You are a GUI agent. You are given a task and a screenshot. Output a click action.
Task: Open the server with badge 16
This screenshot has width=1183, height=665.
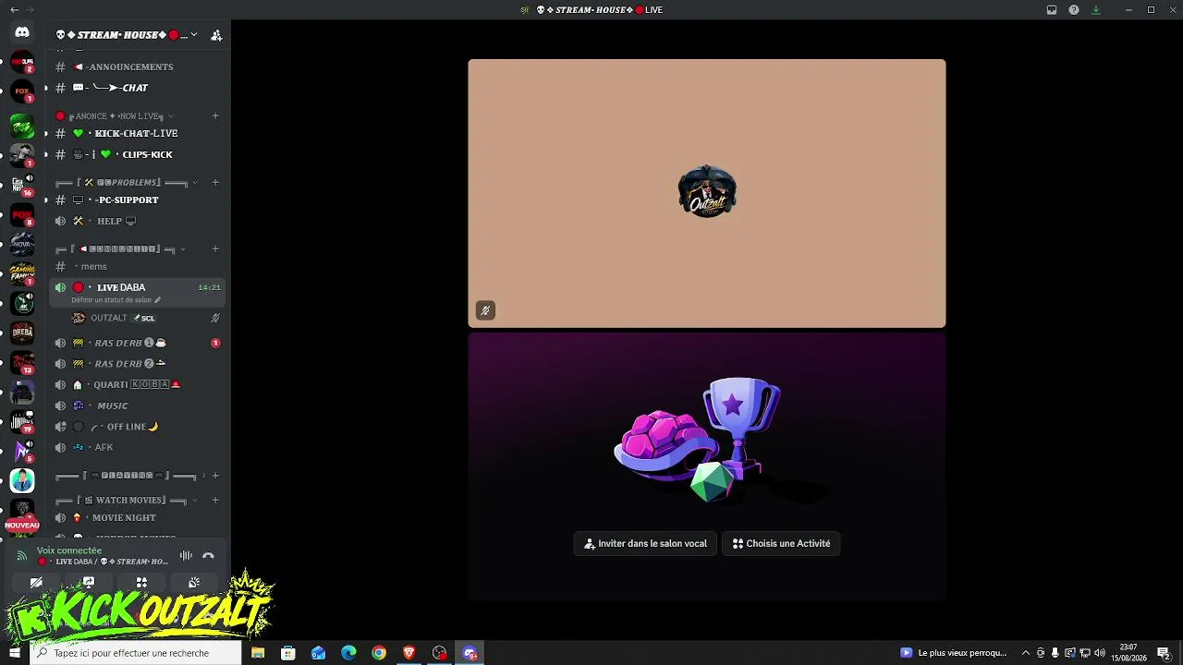pos(22,185)
